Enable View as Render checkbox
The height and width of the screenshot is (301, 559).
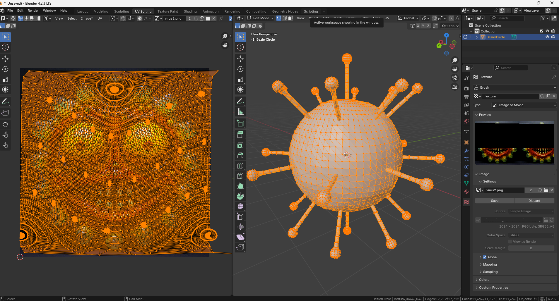510,242
